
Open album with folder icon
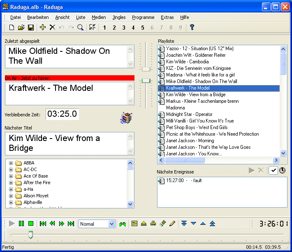21,28
